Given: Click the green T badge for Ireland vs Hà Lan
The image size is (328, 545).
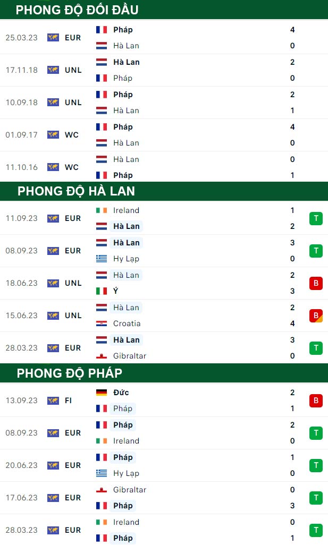Looking at the screenshot, I should (x=316, y=218).
